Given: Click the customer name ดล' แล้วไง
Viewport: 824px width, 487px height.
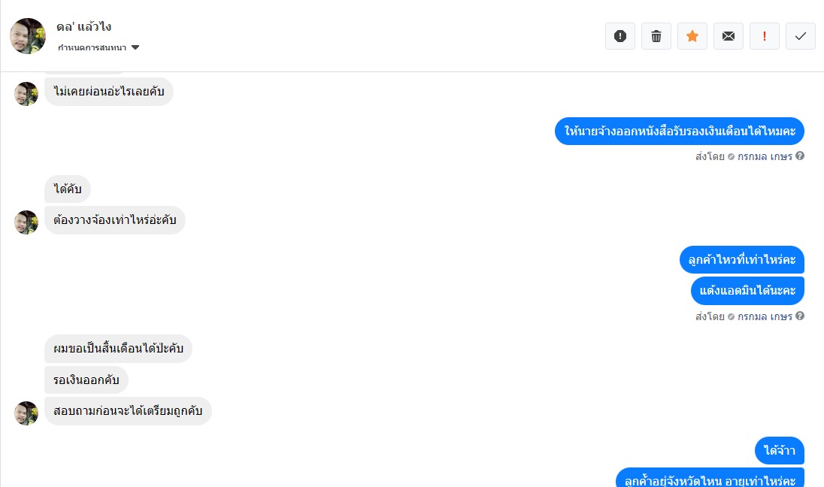Looking at the screenshot, I should click(x=84, y=27).
